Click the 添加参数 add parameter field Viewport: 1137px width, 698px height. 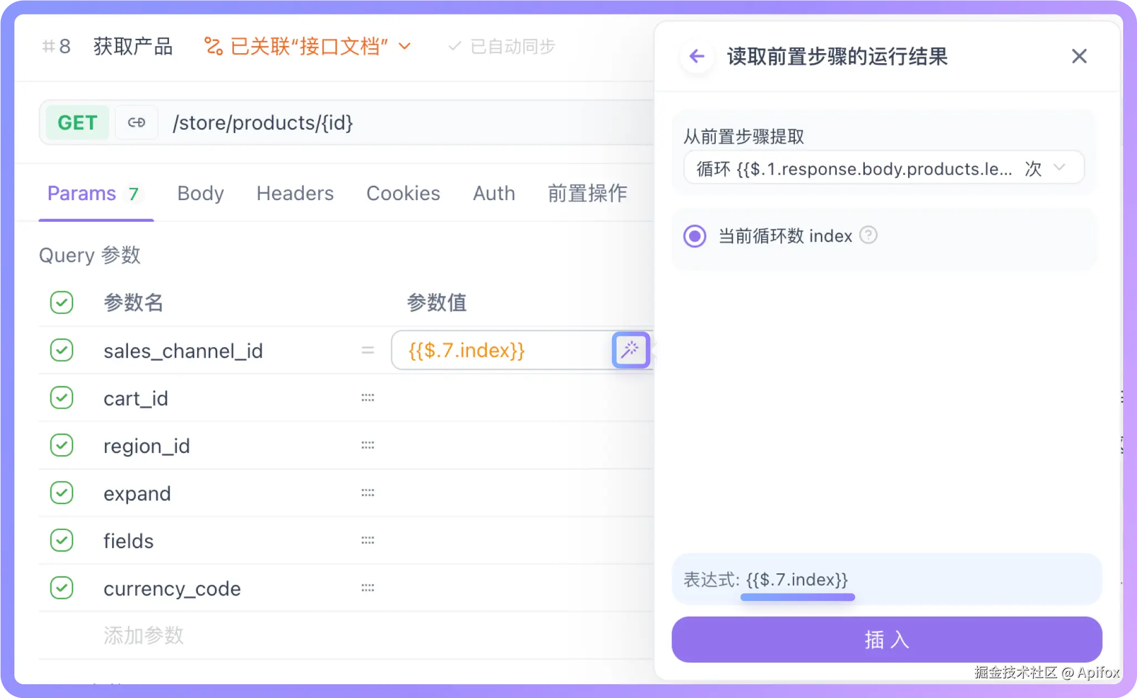pos(144,635)
